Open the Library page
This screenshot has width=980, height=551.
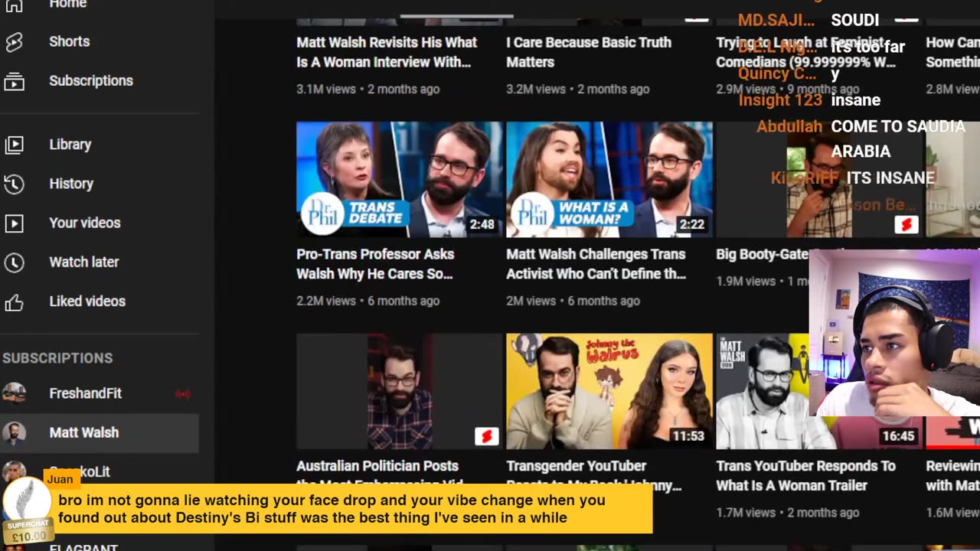point(70,144)
